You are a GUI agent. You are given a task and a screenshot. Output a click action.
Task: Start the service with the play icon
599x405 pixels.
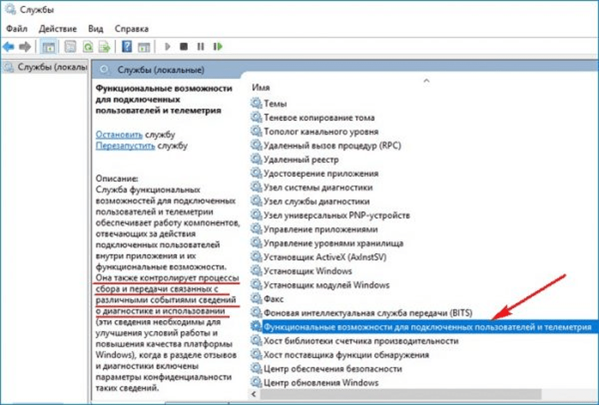pyautogui.click(x=168, y=47)
